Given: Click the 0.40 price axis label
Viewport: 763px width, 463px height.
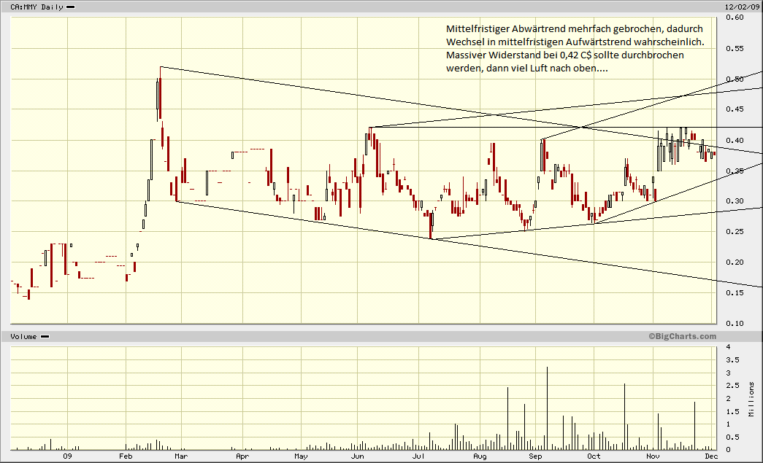Looking at the screenshot, I should click(x=735, y=140).
